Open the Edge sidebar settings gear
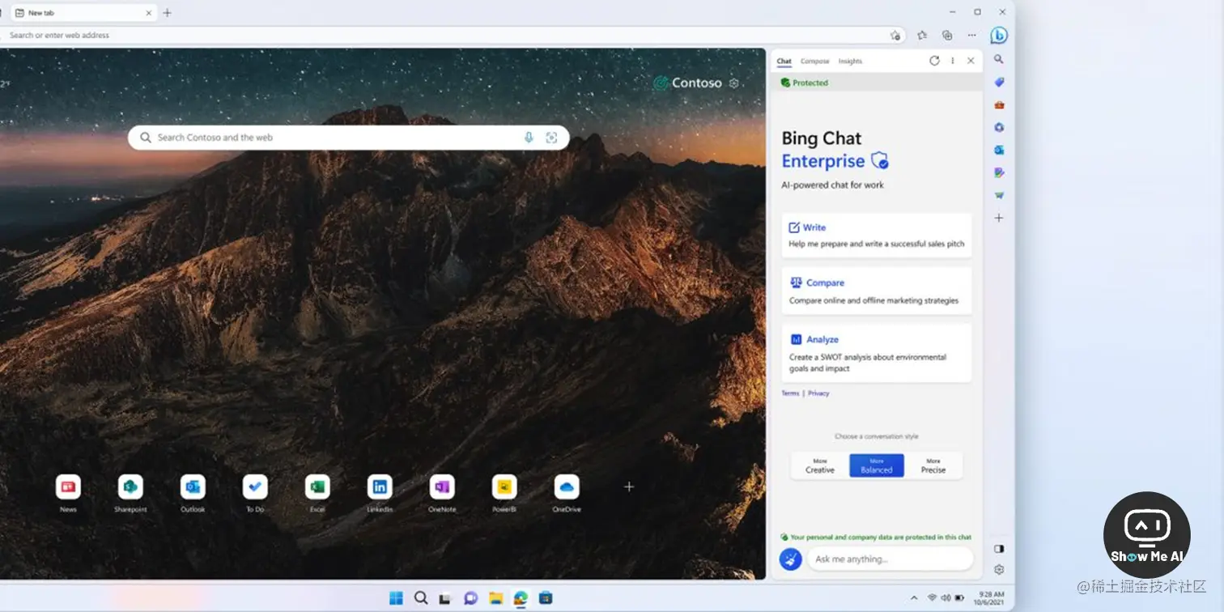Viewport: 1224px width, 612px height. [x=999, y=570]
